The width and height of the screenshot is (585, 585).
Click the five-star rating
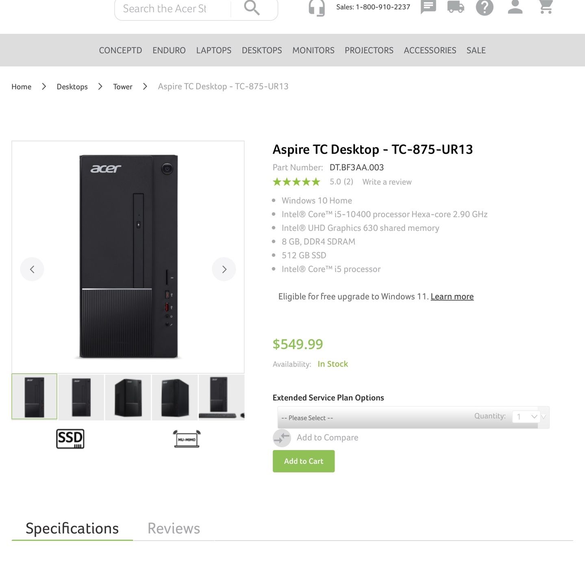[x=296, y=182]
